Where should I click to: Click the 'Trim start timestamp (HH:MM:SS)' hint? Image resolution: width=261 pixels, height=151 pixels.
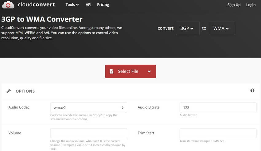click(202, 141)
